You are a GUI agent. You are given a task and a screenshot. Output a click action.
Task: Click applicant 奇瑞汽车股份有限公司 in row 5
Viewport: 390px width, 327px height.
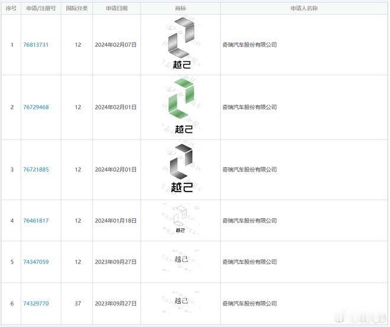point(249,262)
